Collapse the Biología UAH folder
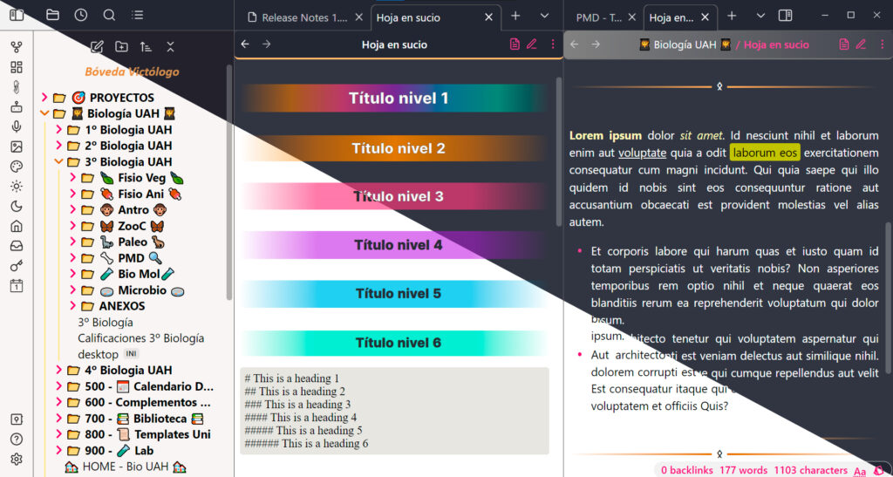 tap(44, 114)
